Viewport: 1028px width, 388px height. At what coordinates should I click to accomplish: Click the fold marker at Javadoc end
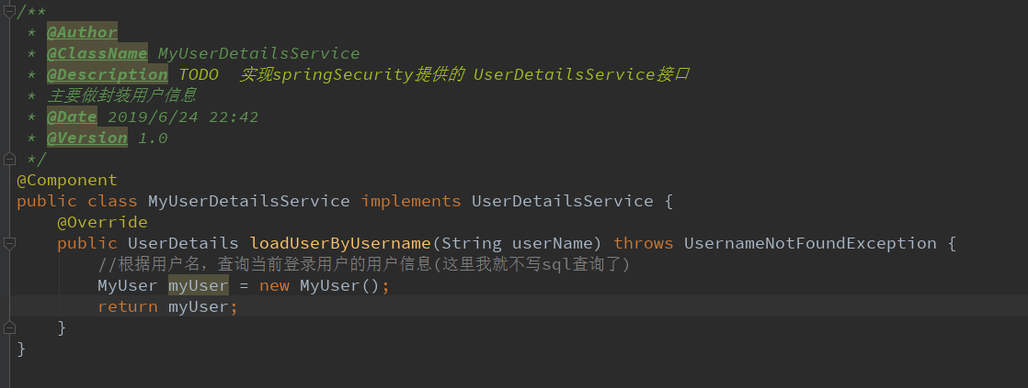coord(9,159)
